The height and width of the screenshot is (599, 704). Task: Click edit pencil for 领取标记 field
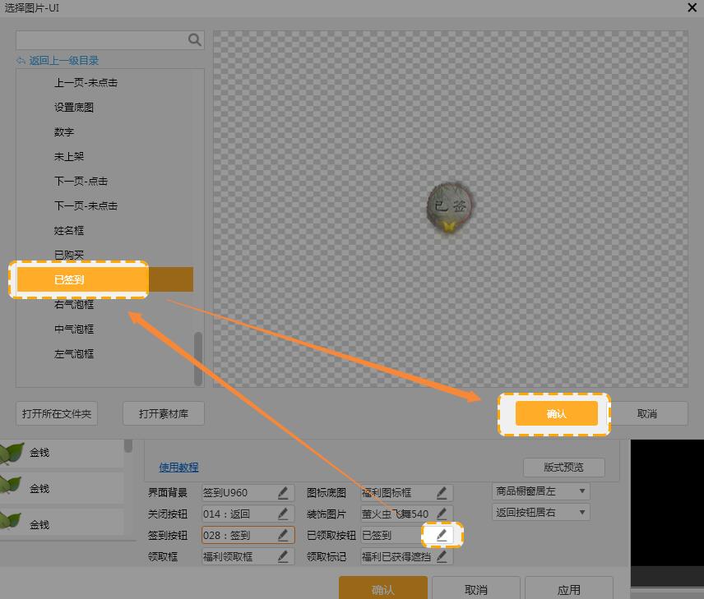point(442,556)
